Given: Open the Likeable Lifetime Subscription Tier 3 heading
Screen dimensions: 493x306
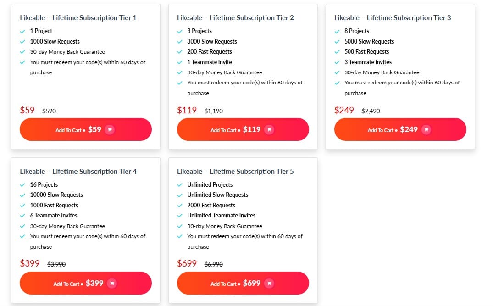Looking at the screenshot, I should coord(393,17).
